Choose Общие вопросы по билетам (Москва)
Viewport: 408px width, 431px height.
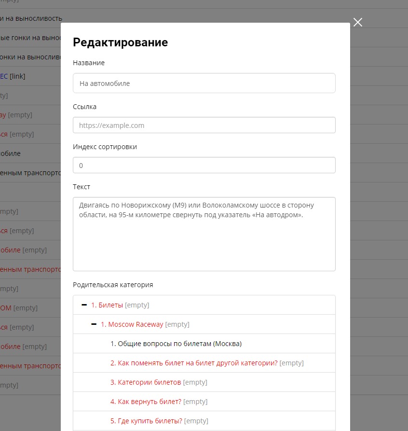click(176, 344)
